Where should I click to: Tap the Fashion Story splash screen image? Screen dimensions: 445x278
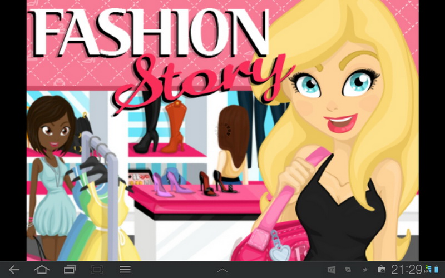pos(222,131)
